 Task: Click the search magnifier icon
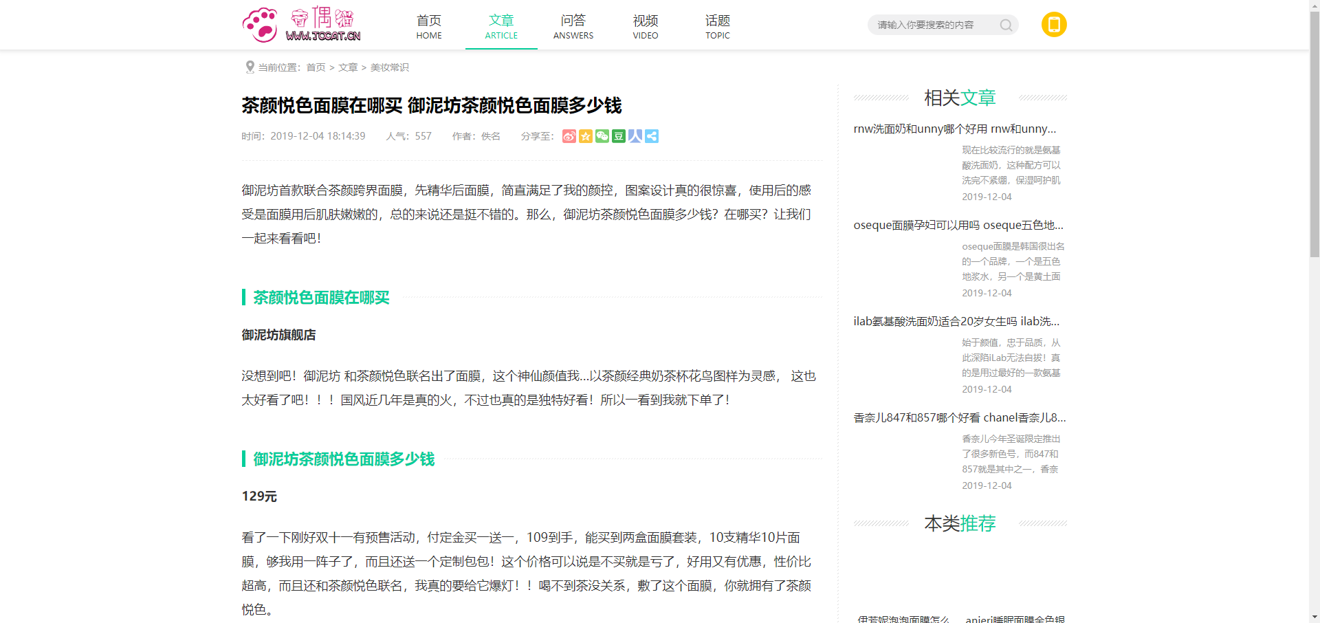pyautogui.click(x=1006, y=25)
